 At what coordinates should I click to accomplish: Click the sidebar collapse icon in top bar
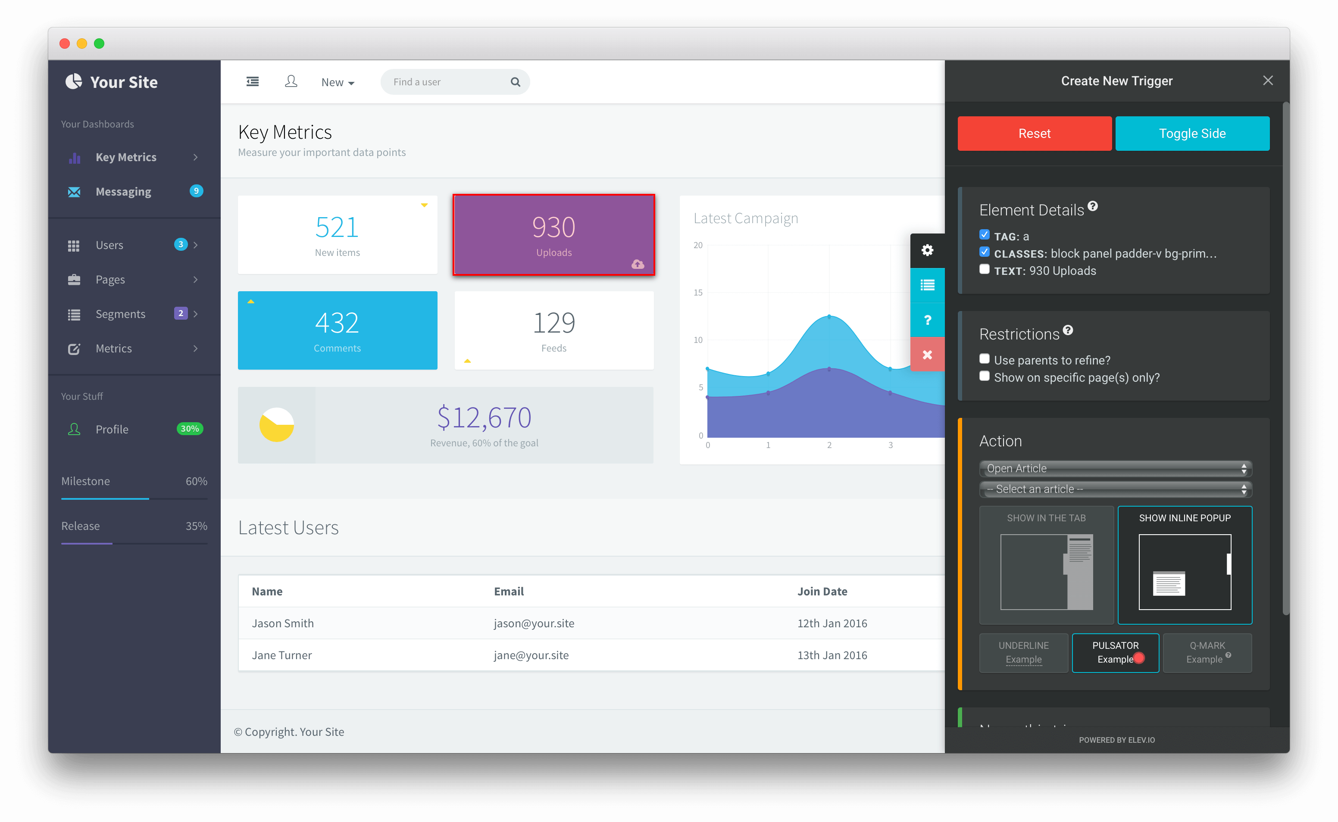(252, 81)
